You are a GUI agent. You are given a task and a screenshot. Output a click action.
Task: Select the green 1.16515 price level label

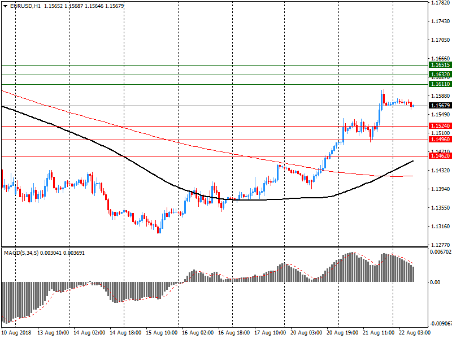click(x=440, y=65)
